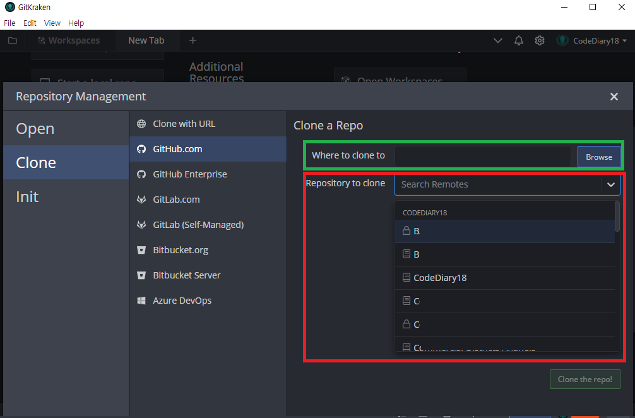Image resolution: width=635 pixels, height=418 pixels.
Task: Choose Bitbucket Server clone source
Action: tap(208, 275)
